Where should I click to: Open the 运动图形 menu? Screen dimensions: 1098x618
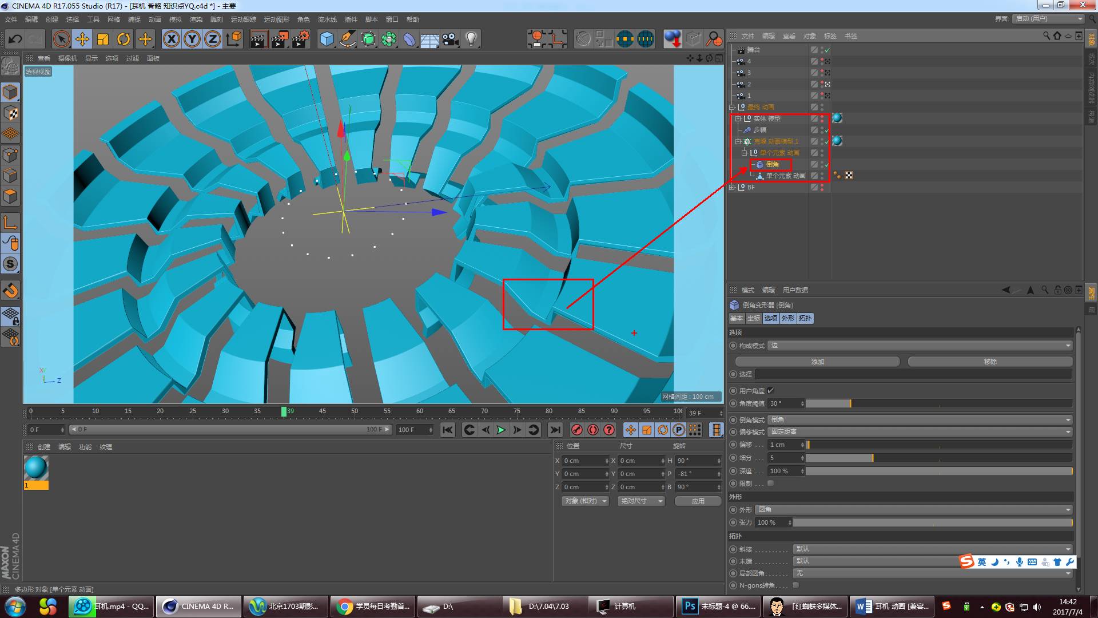pyautogui.click(x=276, y=19)
